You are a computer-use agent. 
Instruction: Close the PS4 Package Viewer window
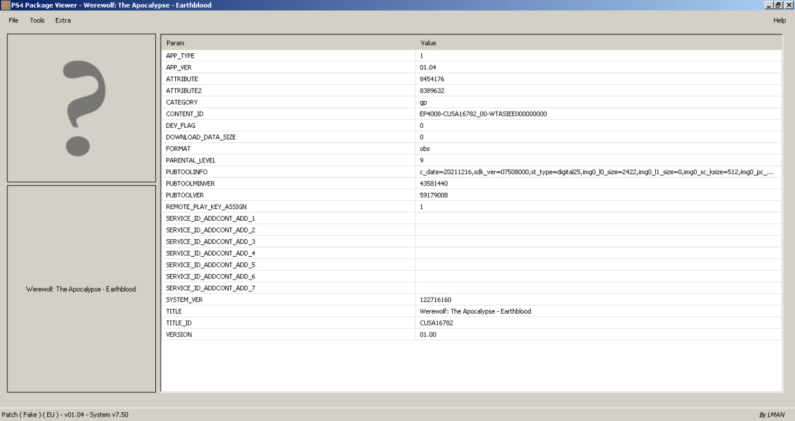click(x=789, y=5)
